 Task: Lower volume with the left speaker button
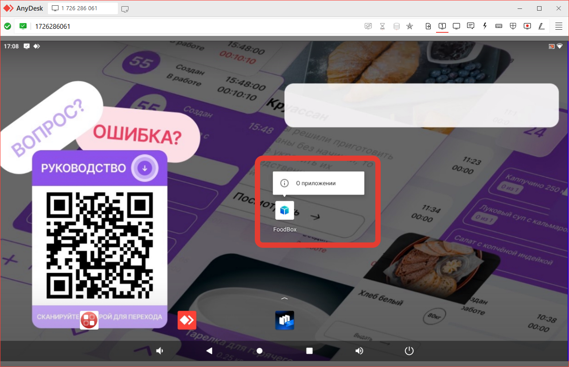(x=160, y=351)
